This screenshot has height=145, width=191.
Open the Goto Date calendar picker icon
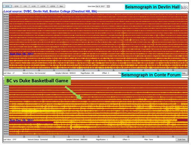click(x=108, y=6)
